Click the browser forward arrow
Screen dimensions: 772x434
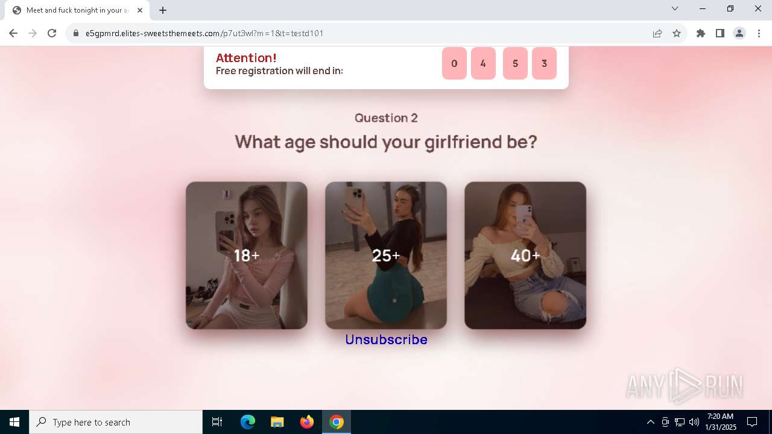pos(33,33)
